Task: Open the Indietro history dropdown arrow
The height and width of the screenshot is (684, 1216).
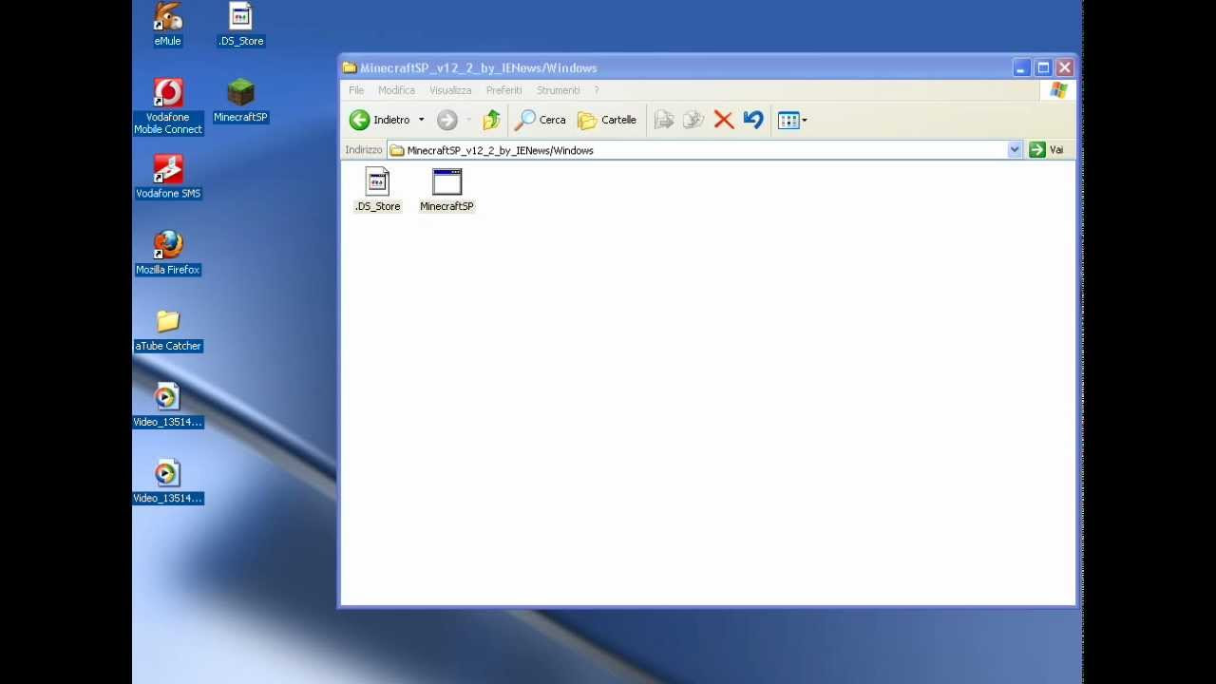Action: [x=421, y=120]
